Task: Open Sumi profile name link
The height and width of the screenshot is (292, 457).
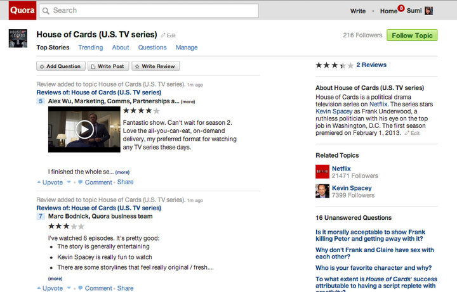Action: pos(414,11)
